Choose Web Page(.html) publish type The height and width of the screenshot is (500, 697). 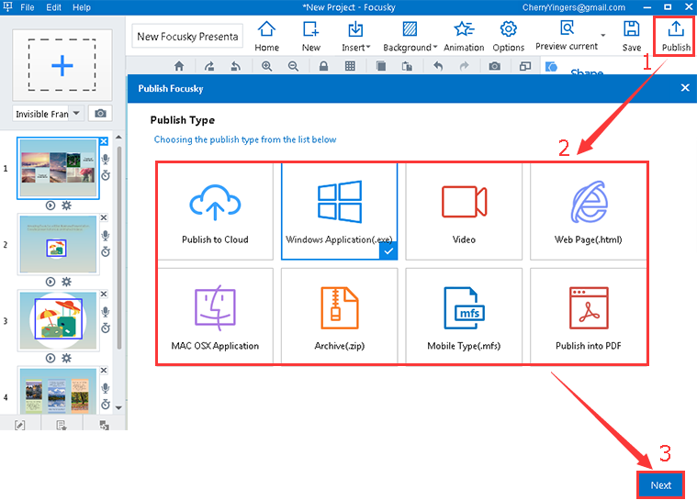click(x=588, y=212)
